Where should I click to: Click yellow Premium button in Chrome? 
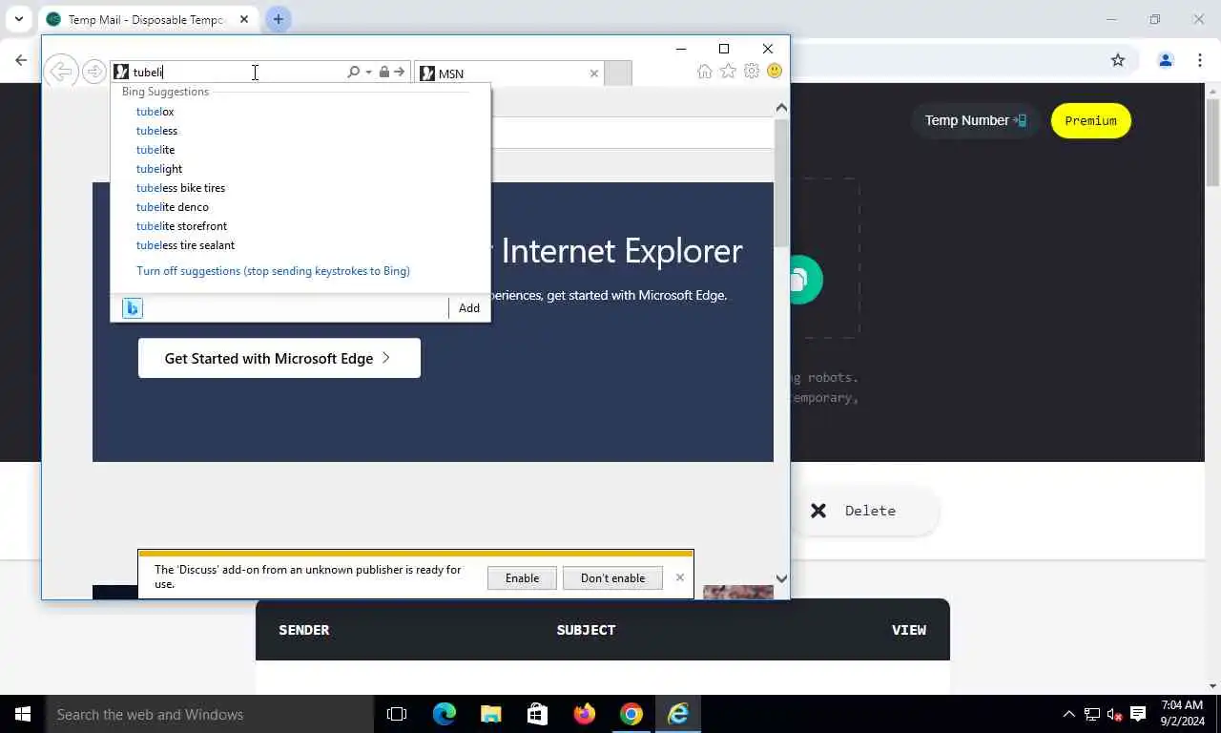click(1090, 120)
